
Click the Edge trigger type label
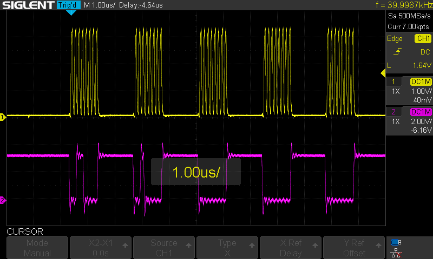395,39
